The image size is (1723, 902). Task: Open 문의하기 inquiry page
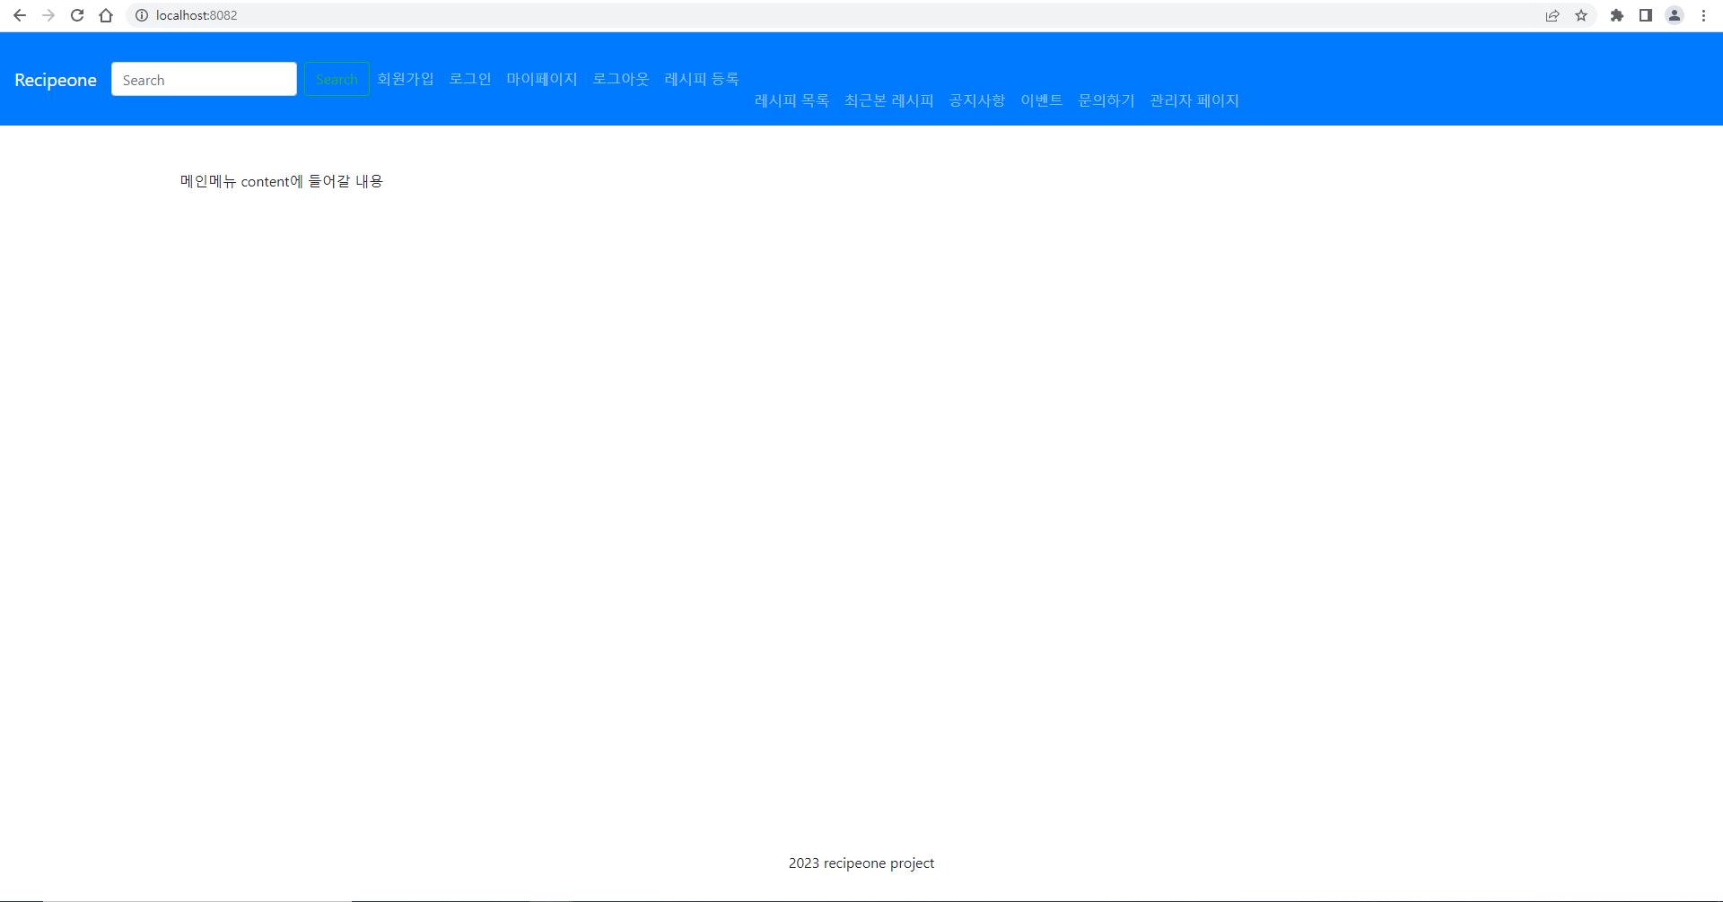tap(1106, 100)
